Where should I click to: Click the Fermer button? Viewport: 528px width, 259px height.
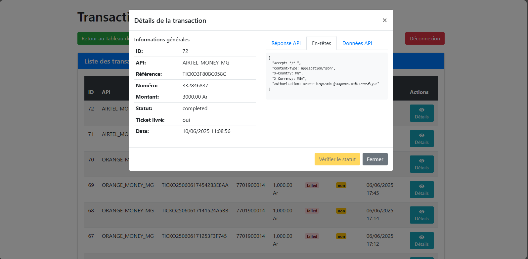375,159
